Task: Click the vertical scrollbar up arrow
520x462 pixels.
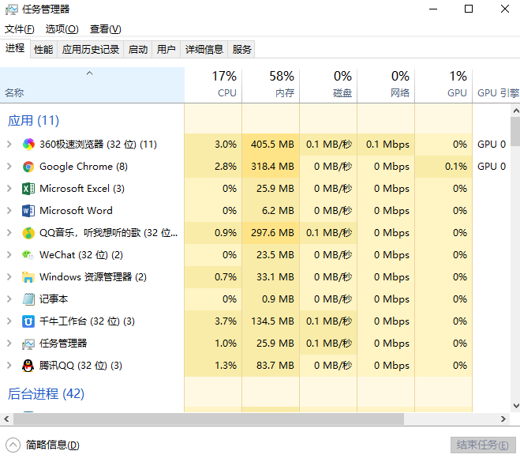Action: click(x=516, y=111)
